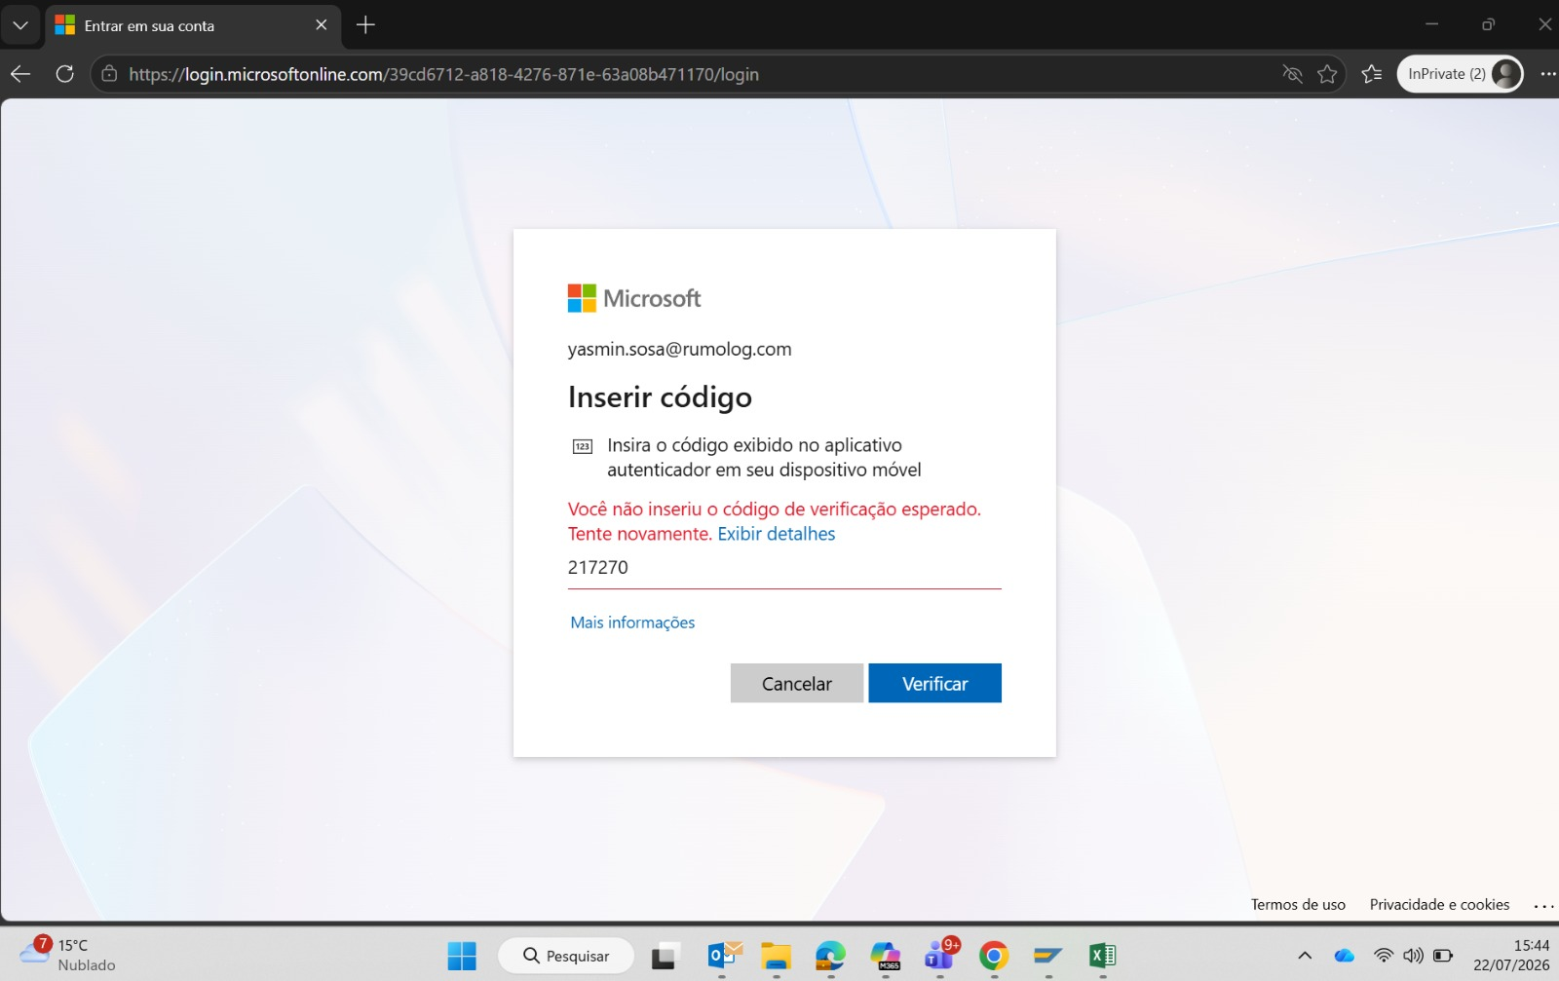Open the blue and yellow app next to Chrome
Image resolution: width=1559 pixels, height=981 pixels.
click(x=1048, y=956)
